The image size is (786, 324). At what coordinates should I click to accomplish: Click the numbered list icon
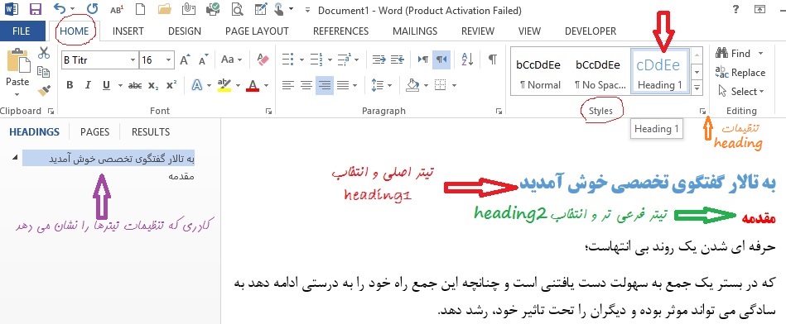pos(316,60)
